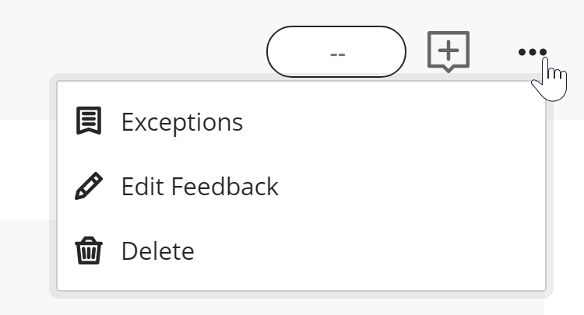
Task: Hit the bin icon to delete
Action: click(88, 251)
